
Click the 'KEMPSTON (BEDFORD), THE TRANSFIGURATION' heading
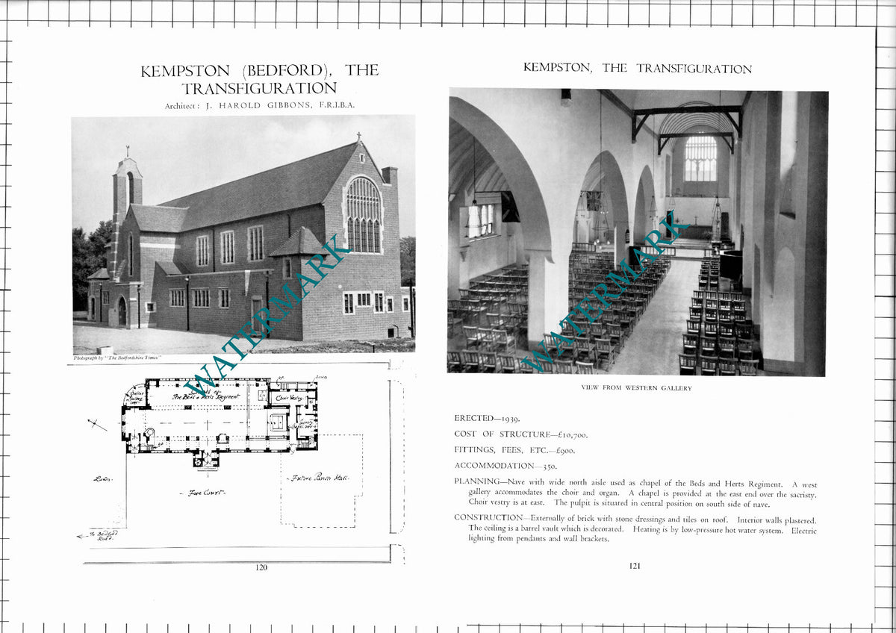[260, 79]
